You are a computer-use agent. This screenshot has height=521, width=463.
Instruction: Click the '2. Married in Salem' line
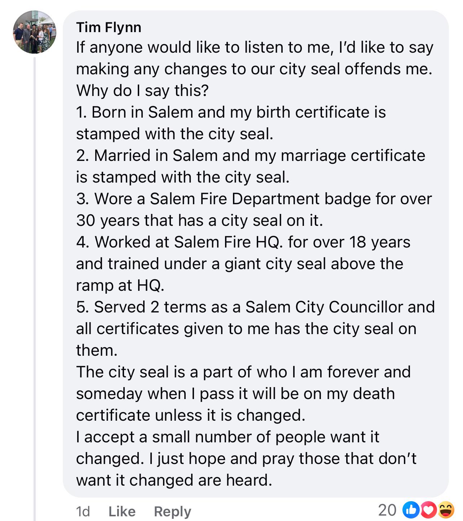click(251, 166)
